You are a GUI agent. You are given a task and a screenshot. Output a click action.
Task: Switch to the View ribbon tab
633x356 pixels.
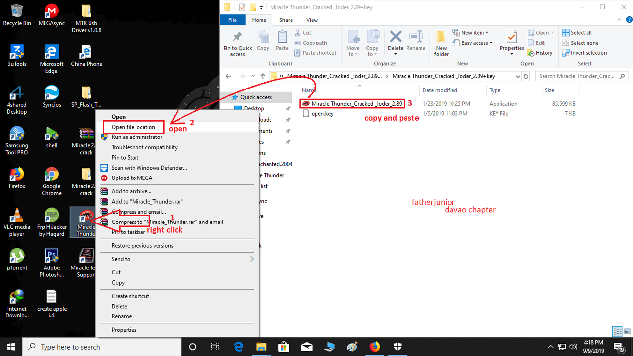312,20
